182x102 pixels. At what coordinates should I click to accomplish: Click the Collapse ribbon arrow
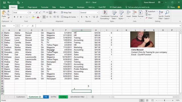(180, 21)
